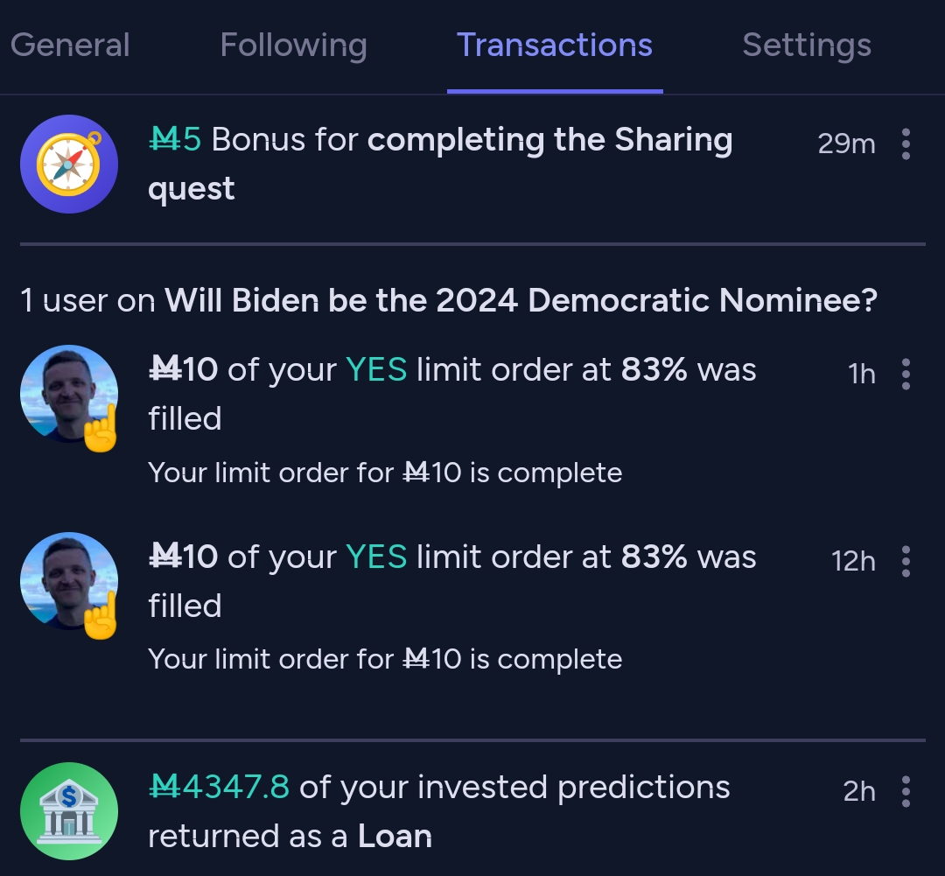Click the Ṁ4347.8 loan returned notification
This screenshot has height=876, width=945.
pos(439,811)
